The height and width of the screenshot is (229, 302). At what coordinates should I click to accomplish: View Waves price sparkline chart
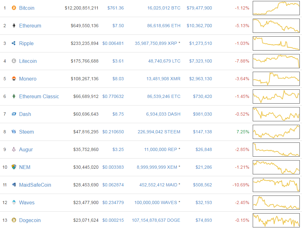[x=276, y=202]
